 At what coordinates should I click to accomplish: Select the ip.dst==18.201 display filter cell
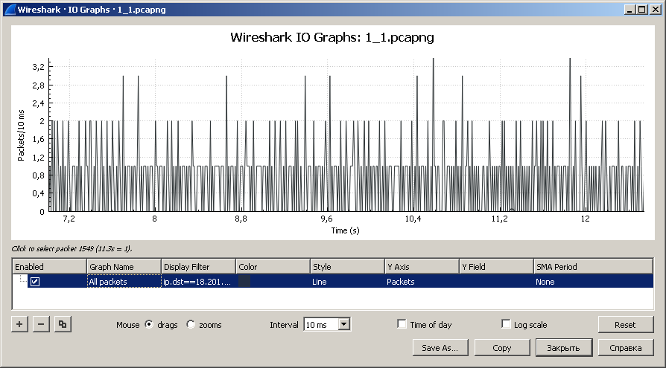[198, 282]
